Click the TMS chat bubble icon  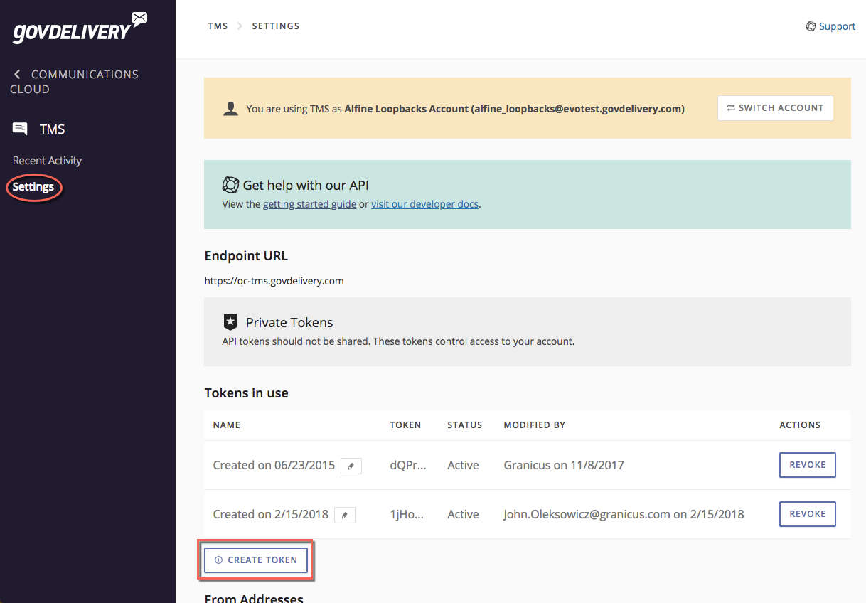click(21, 129)
